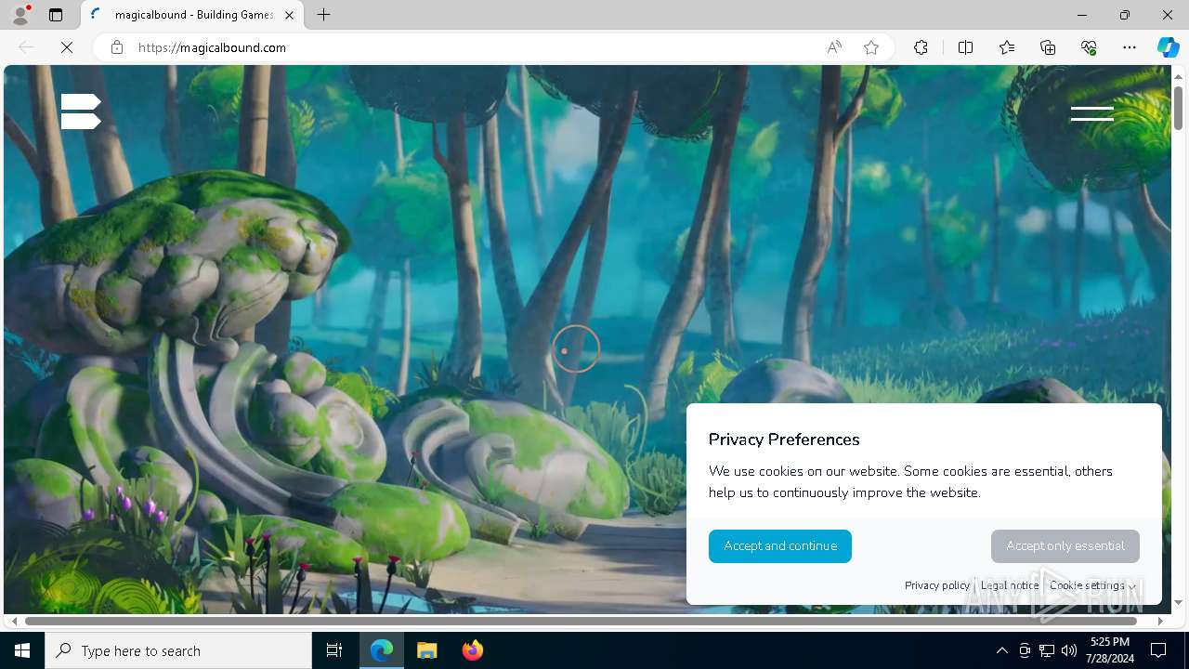Open the Extensions icon

coord(921,47)
